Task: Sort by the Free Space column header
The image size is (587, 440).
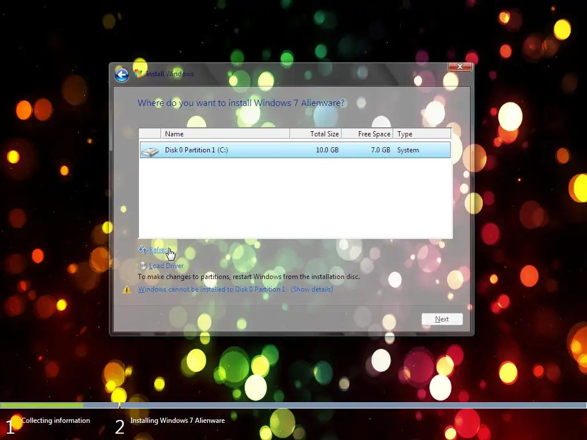Action: (367, 133)
